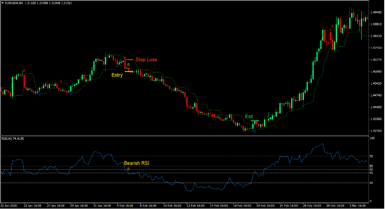The image size is (385, 209).
Task: Select the yellow Entry text label
Action: pyautogui.click(x=117, y=75)
